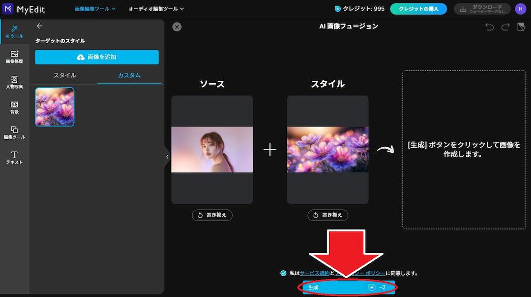The height and width of the screenshot is (297, 531).
Task: Select the AIツール sidebar icon
Action: [15, 32]
